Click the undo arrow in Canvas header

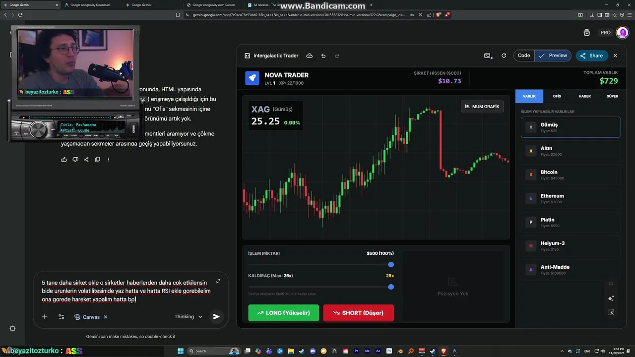pos(323,56)
